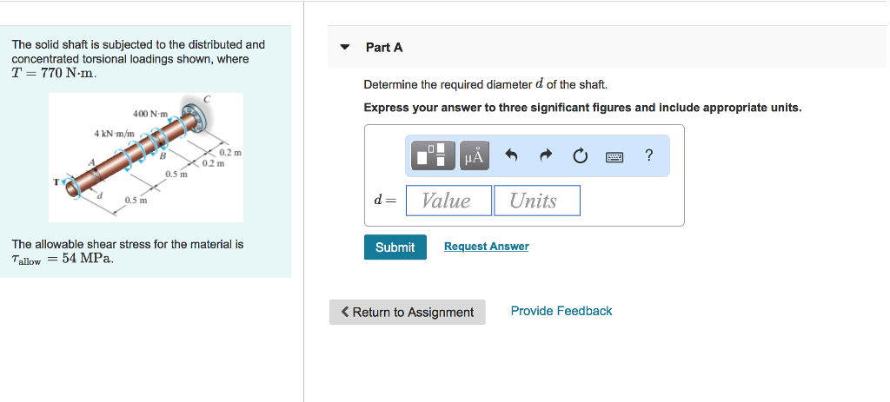The height and width of the screenshot is (402, 890).
Task: Click the 'Determine the required diameter' question text
Action: pos(485,84)
